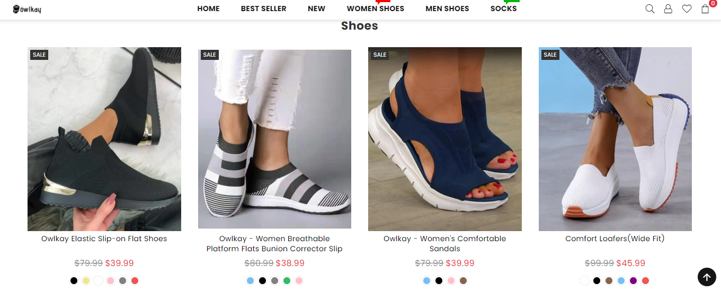The image size is (721, 291).
Task: Choose green swatch for Breathable Platform Flats
Action: click(x=287, y=281)
